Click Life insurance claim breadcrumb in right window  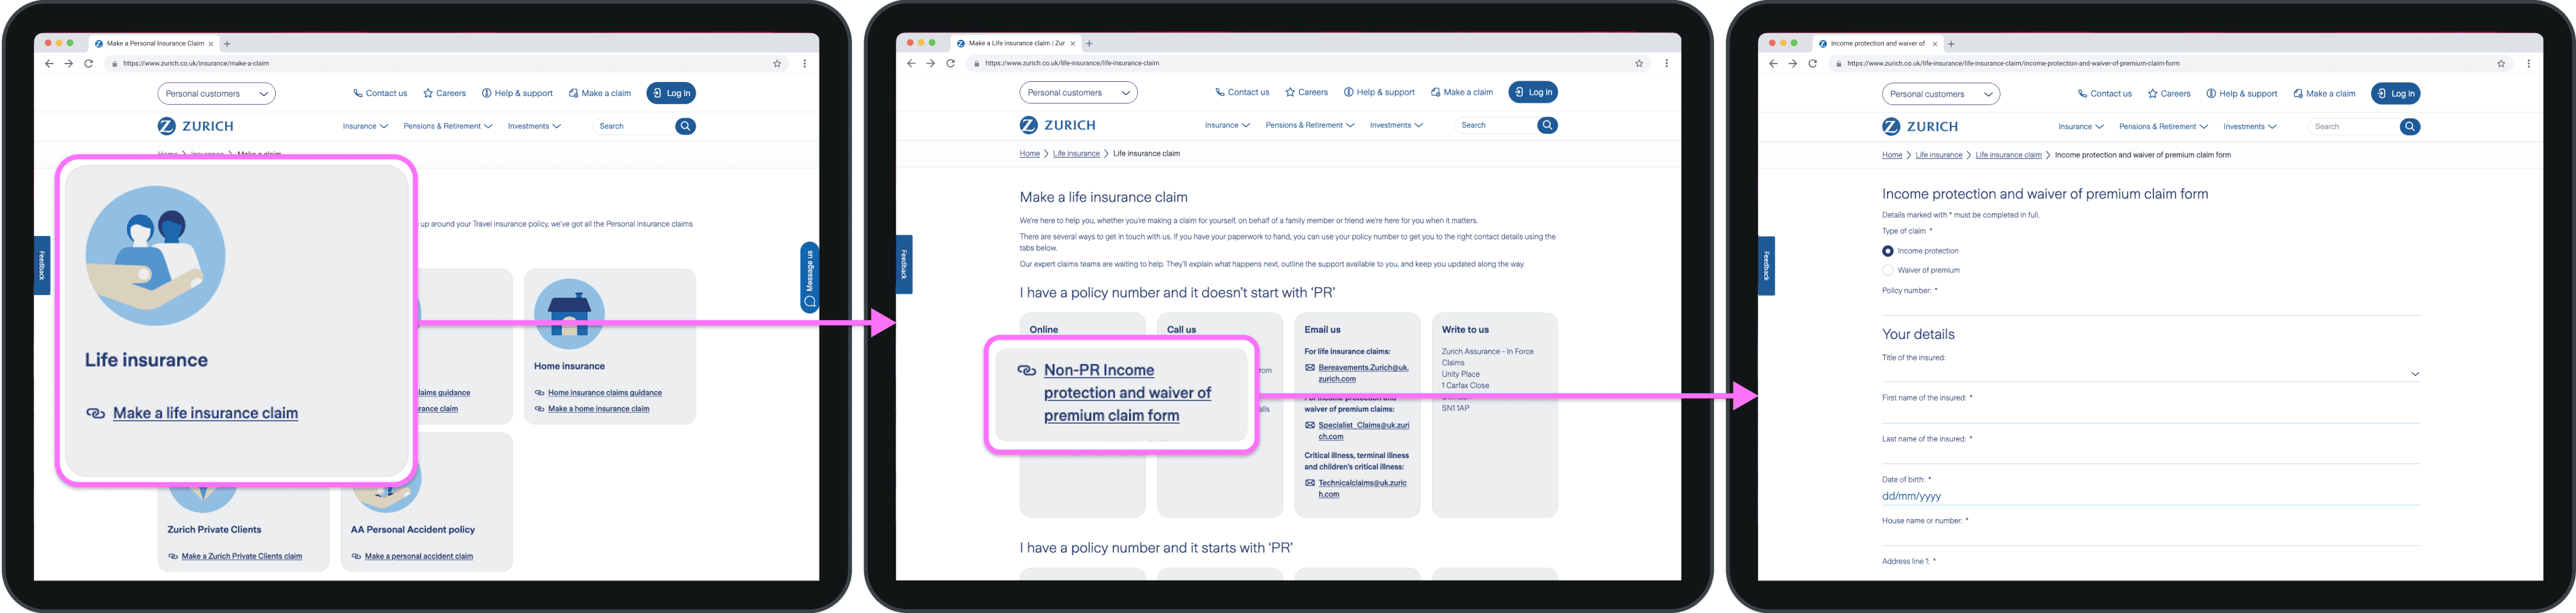pos(2008,155)
